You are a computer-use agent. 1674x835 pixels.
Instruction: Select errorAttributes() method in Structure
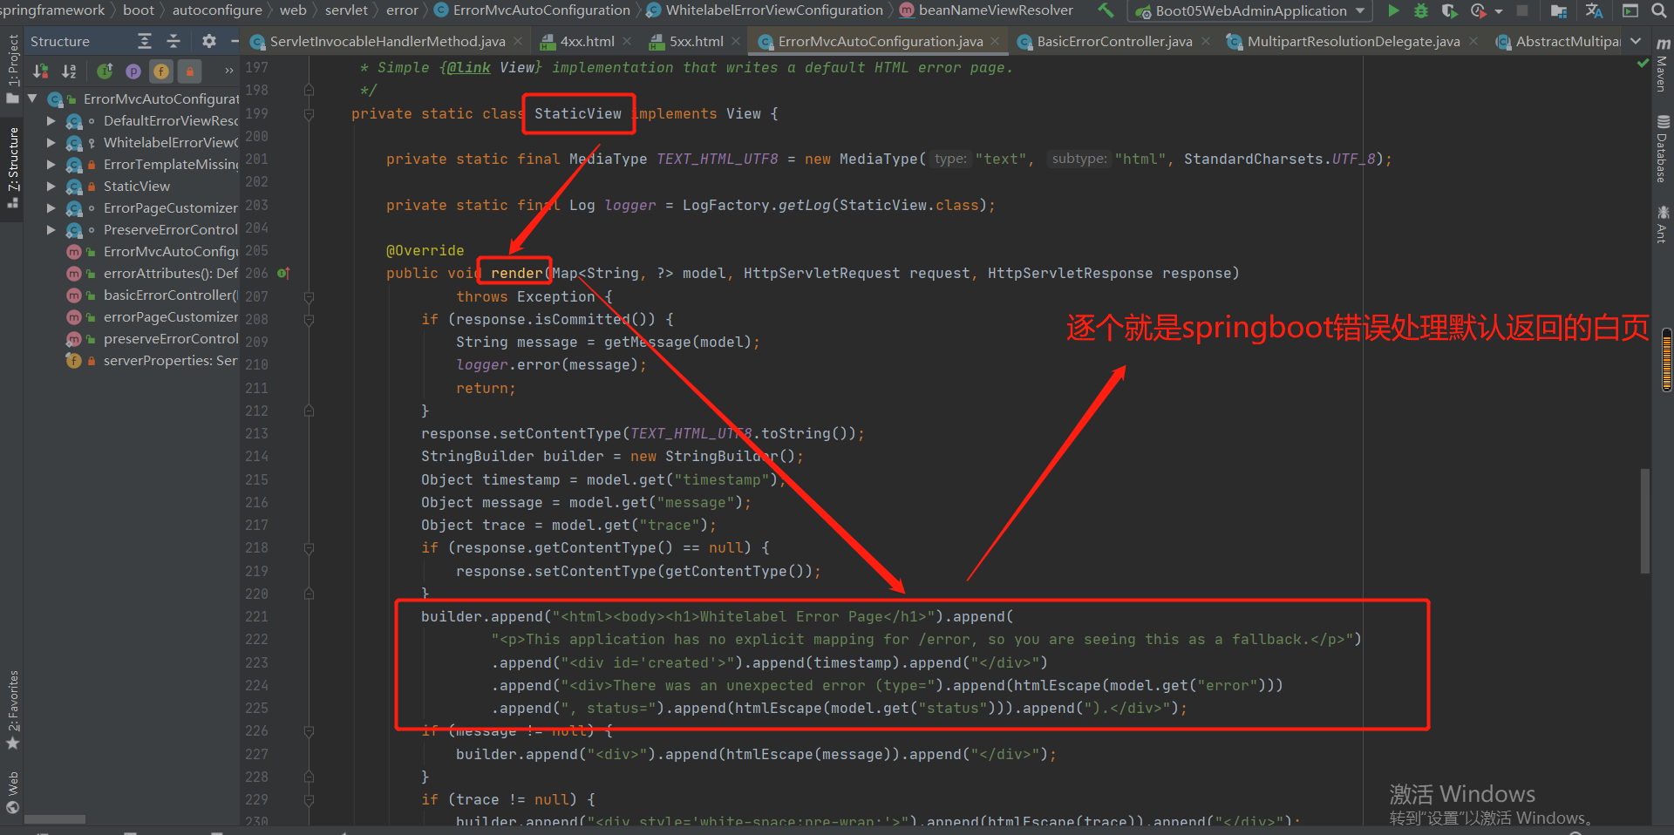coord(152,273)
